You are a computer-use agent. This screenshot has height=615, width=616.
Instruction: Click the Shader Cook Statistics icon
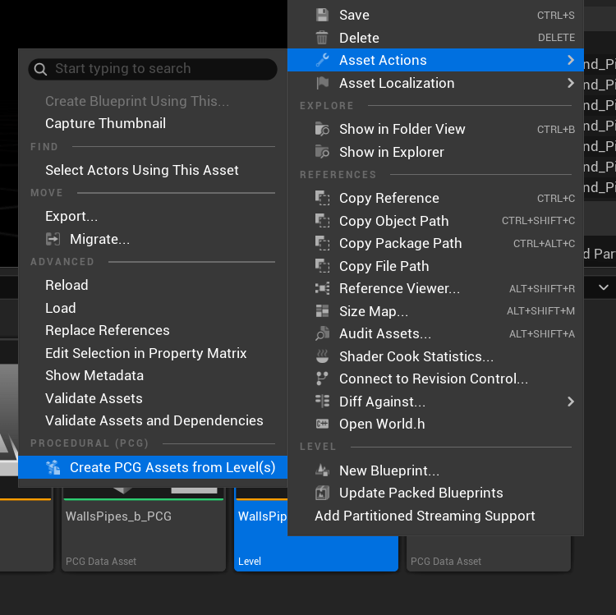point(323,356)
